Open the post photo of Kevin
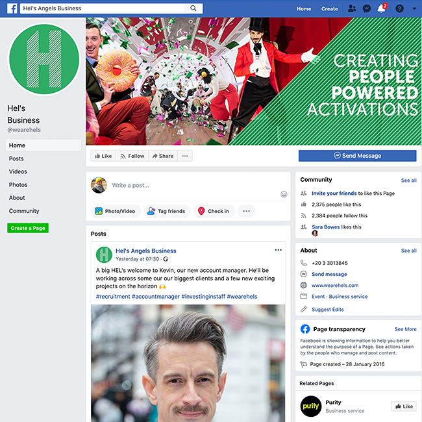The image size is (422, 422). tap(188, 363)
